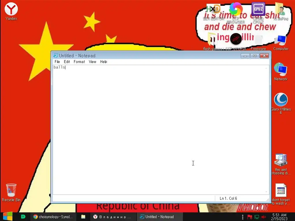Click the red flag tray icon
Screen dimensions: 295x221
click(x=250, y=217)
